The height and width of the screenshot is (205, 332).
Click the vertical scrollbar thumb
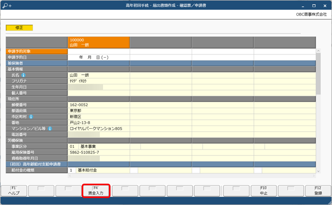pyautogui.click(x=318, y=74)
